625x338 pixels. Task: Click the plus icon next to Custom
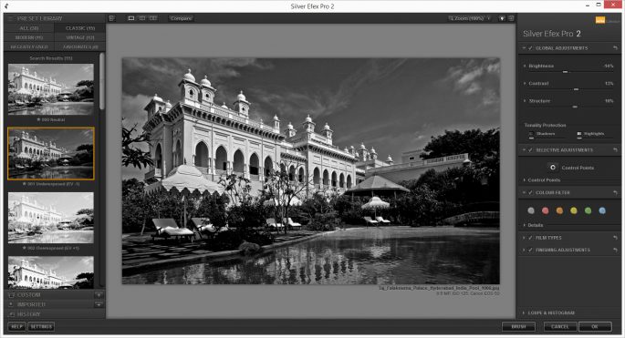pos(99,295)
